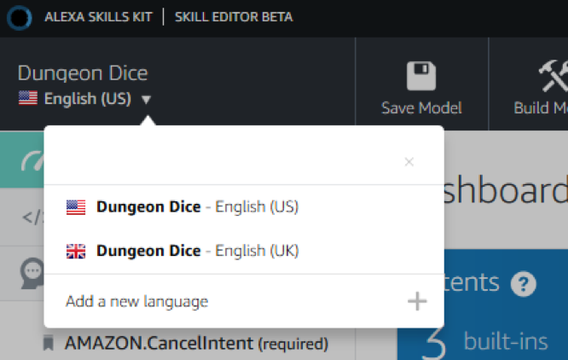Click the Build Model hammer icon
Viewport: 568px width, 360px height.
552,77
